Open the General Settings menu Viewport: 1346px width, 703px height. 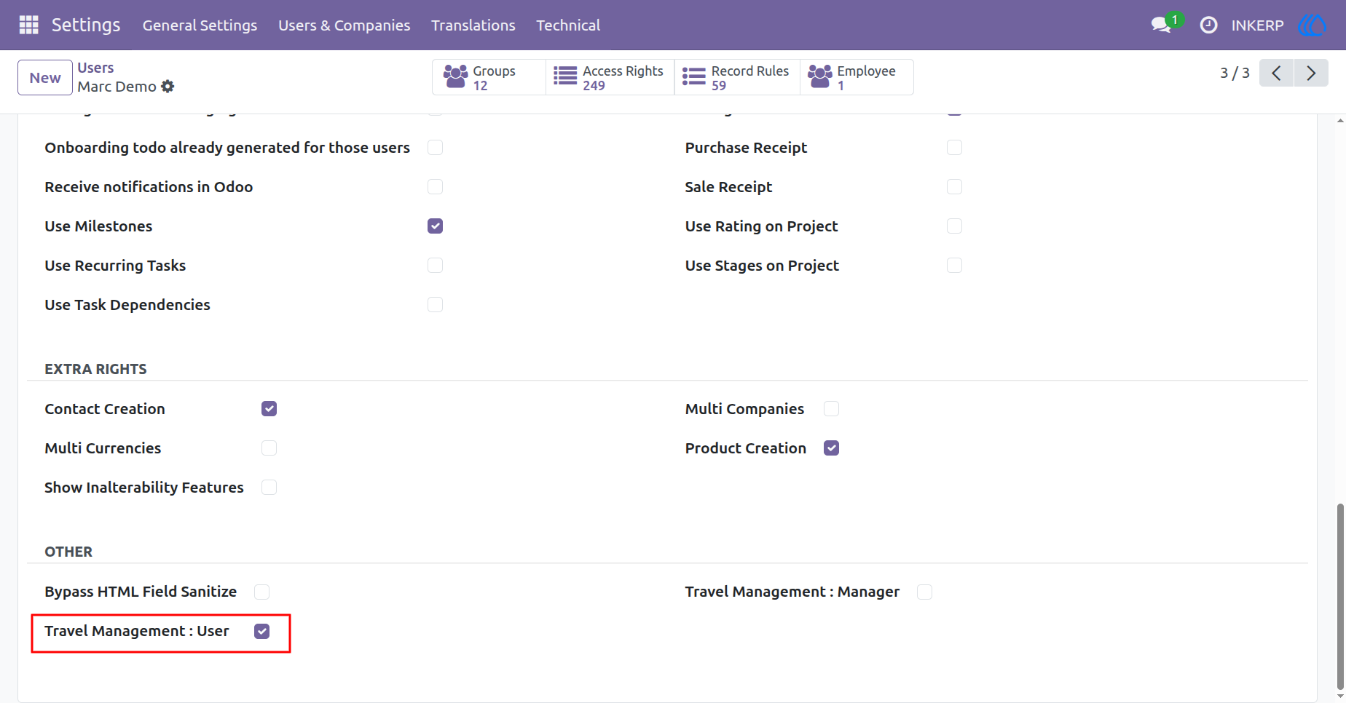point(200,25)
